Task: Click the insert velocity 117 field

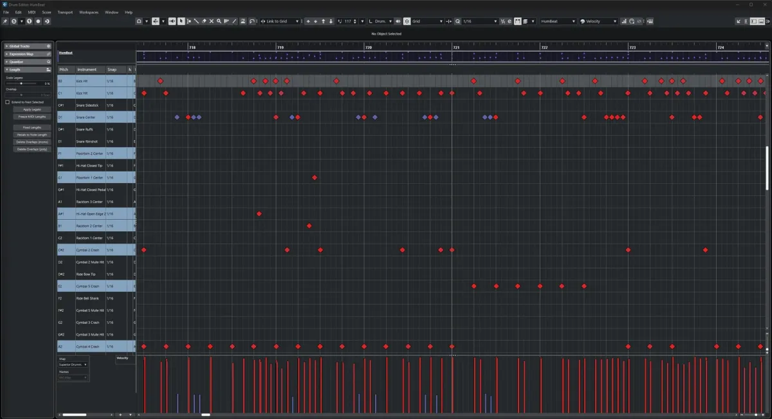Action: coord(347,21)
